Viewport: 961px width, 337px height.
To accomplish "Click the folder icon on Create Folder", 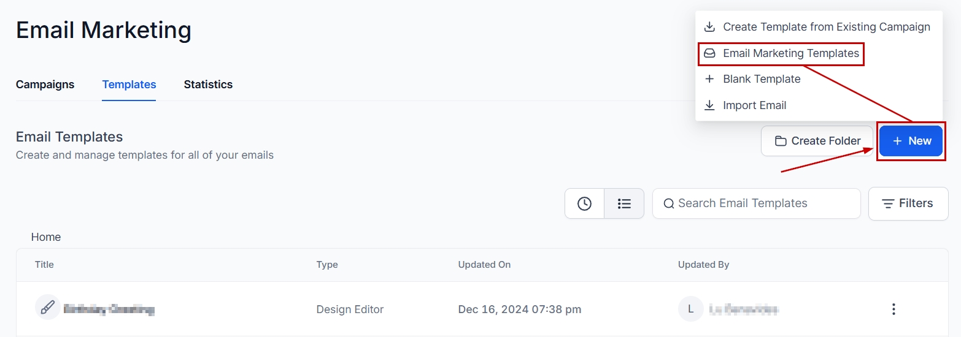I will (x=781, y=141).
